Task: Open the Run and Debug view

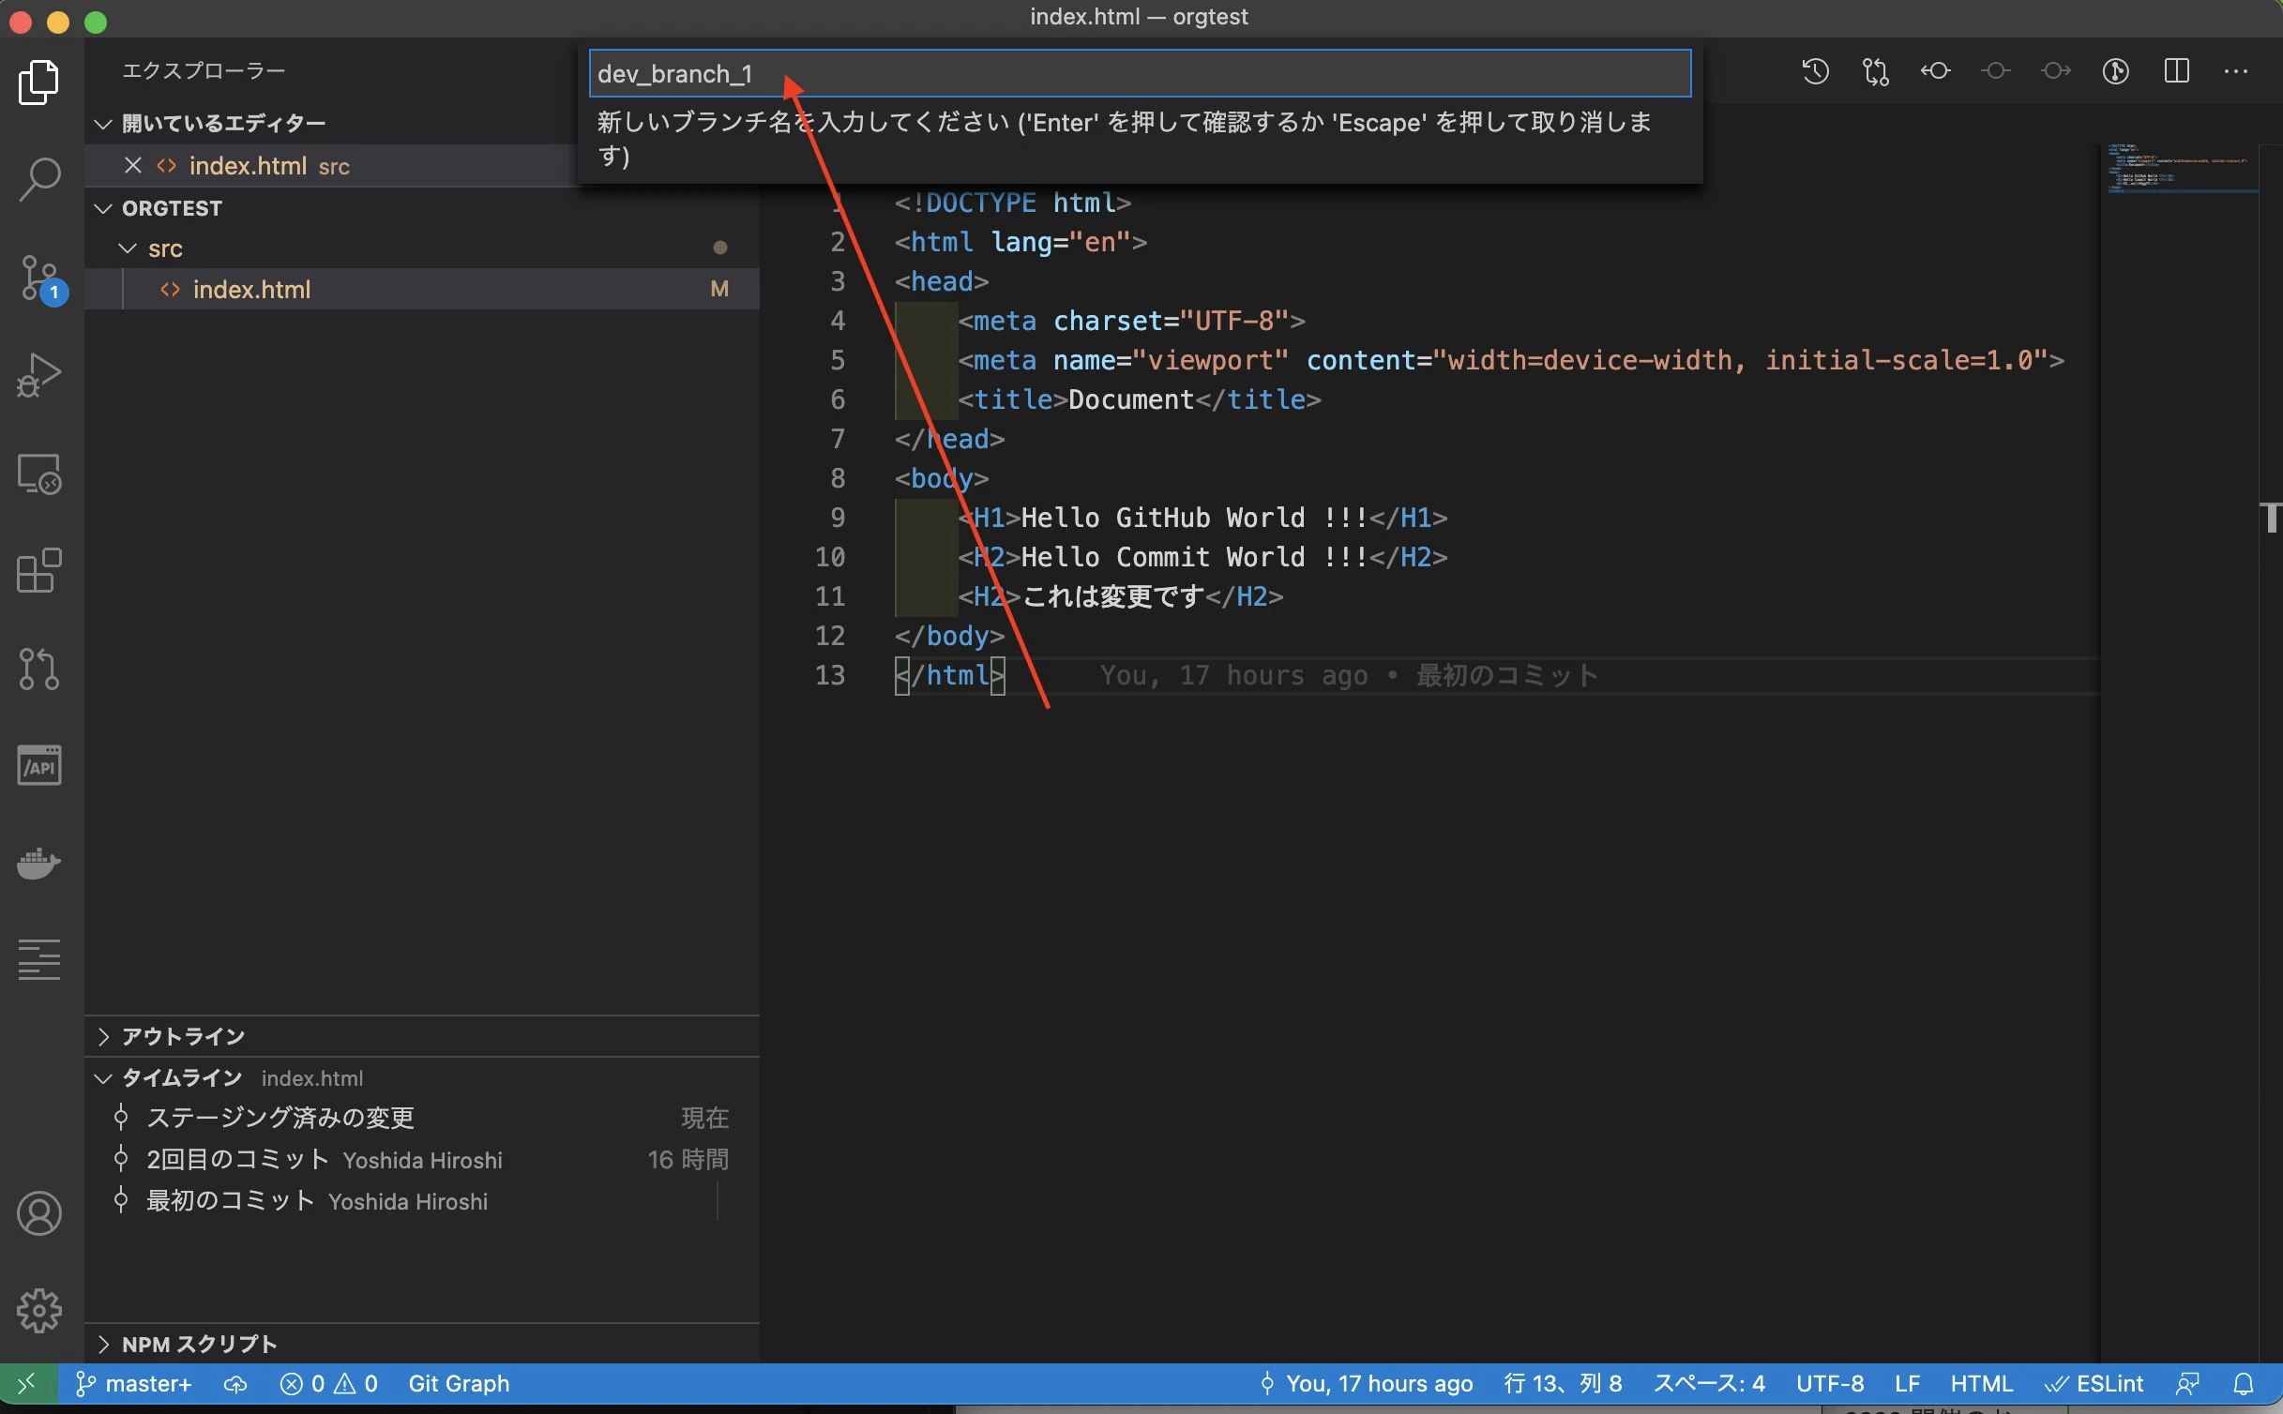Action: pyautogui.click(x=38, y=375)
